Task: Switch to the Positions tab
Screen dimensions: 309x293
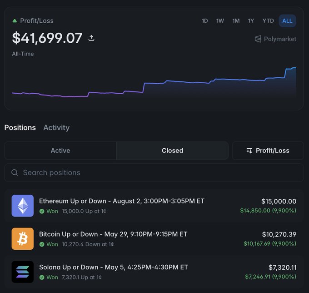Action: coord(20,128)
